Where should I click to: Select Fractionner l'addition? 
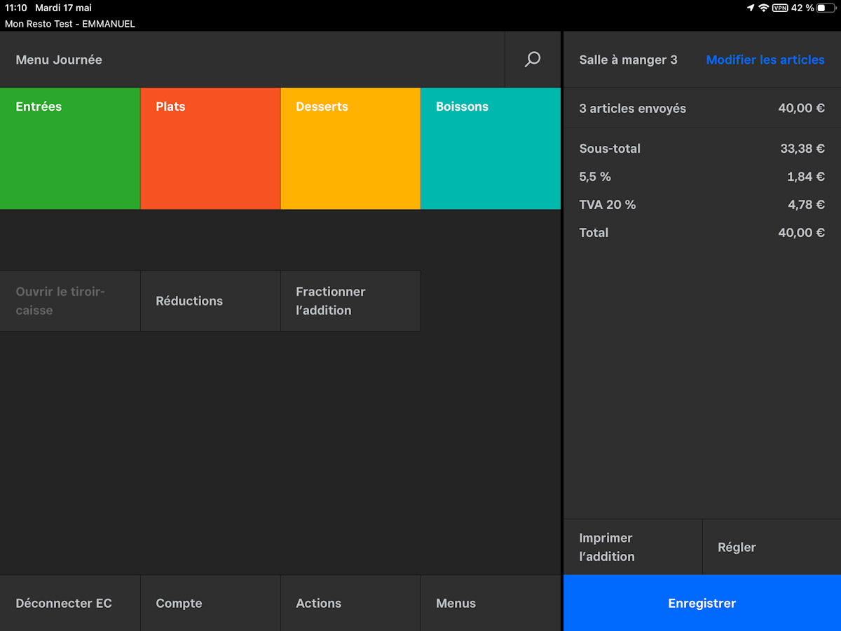(350, 301)
